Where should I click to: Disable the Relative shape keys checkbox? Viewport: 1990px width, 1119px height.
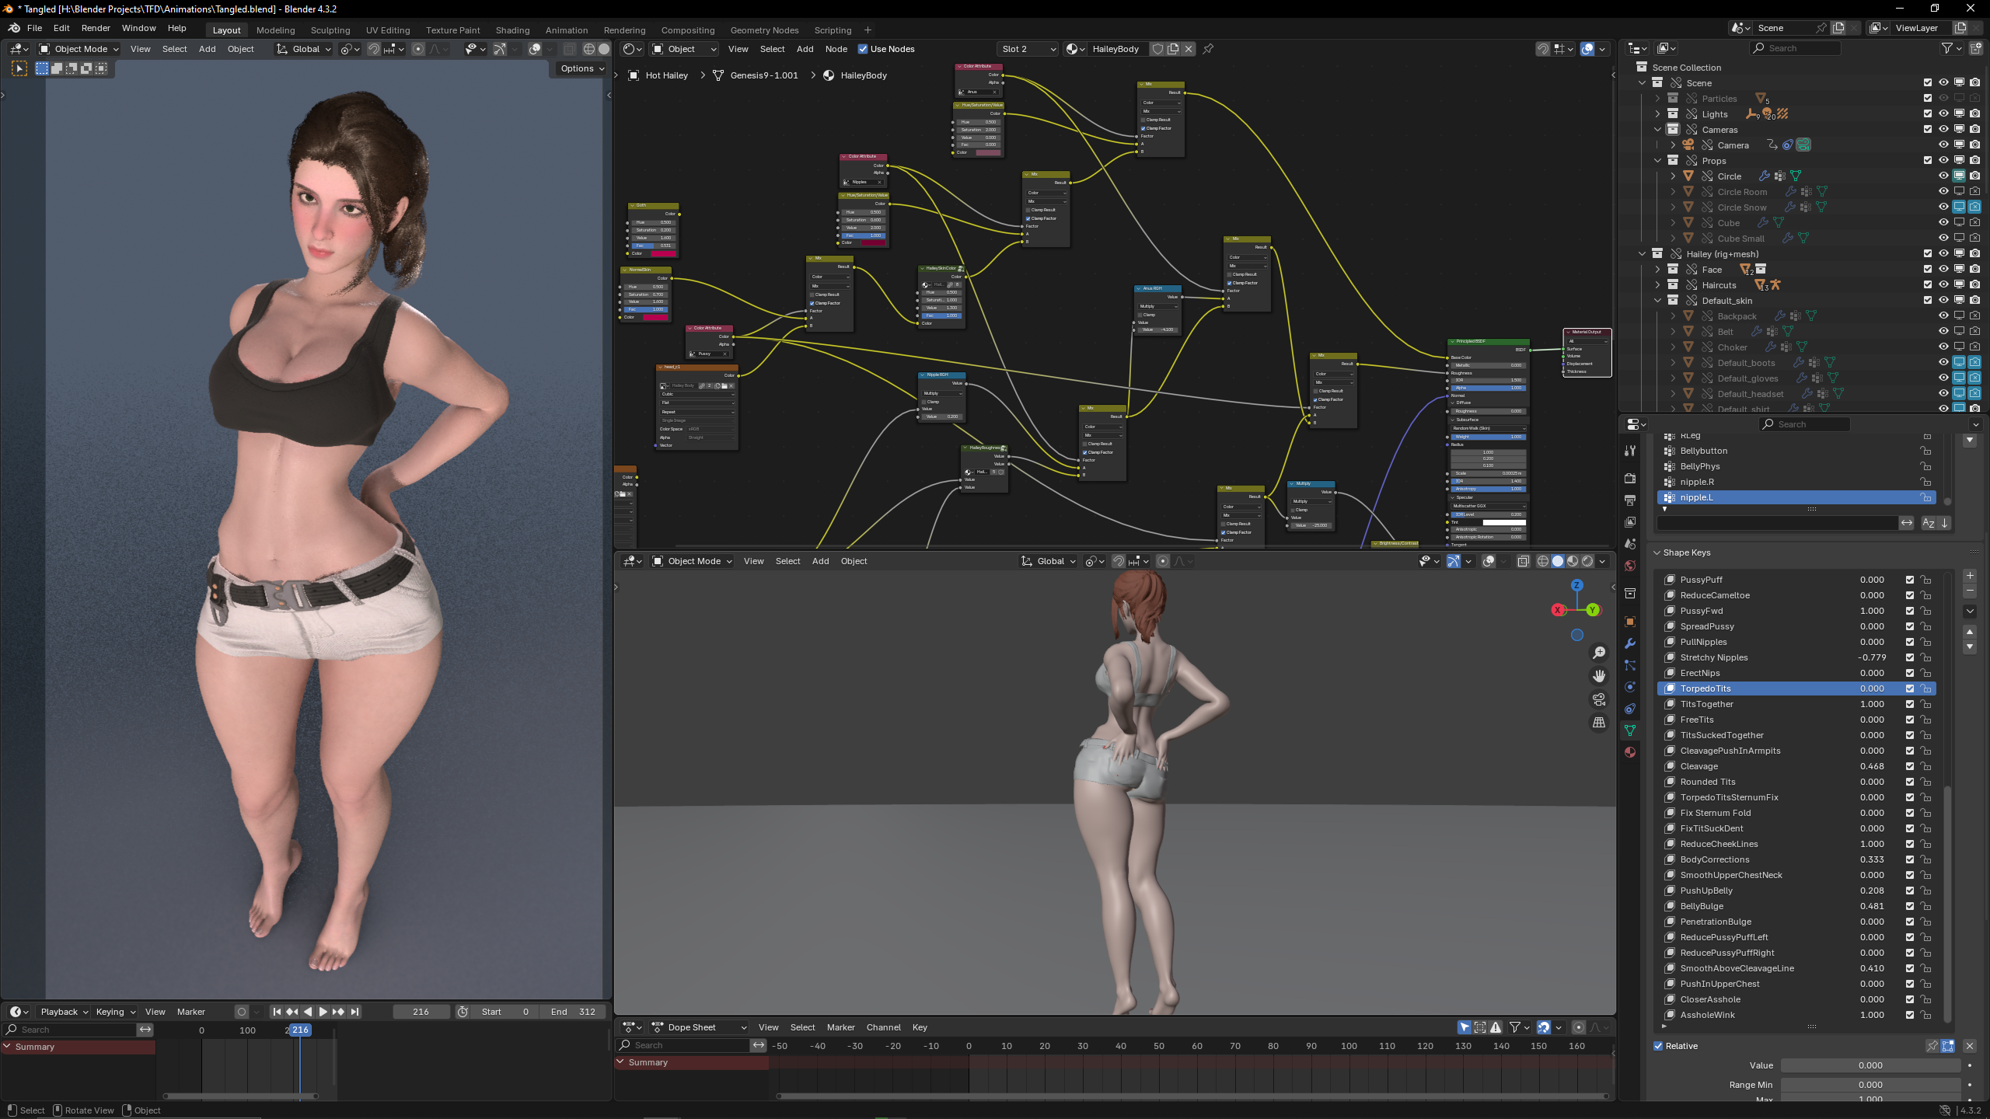[1659, 1046]
